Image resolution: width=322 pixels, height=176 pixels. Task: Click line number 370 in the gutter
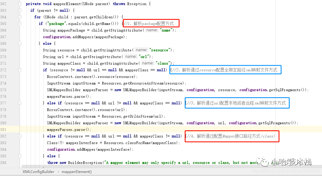point(3,57)
